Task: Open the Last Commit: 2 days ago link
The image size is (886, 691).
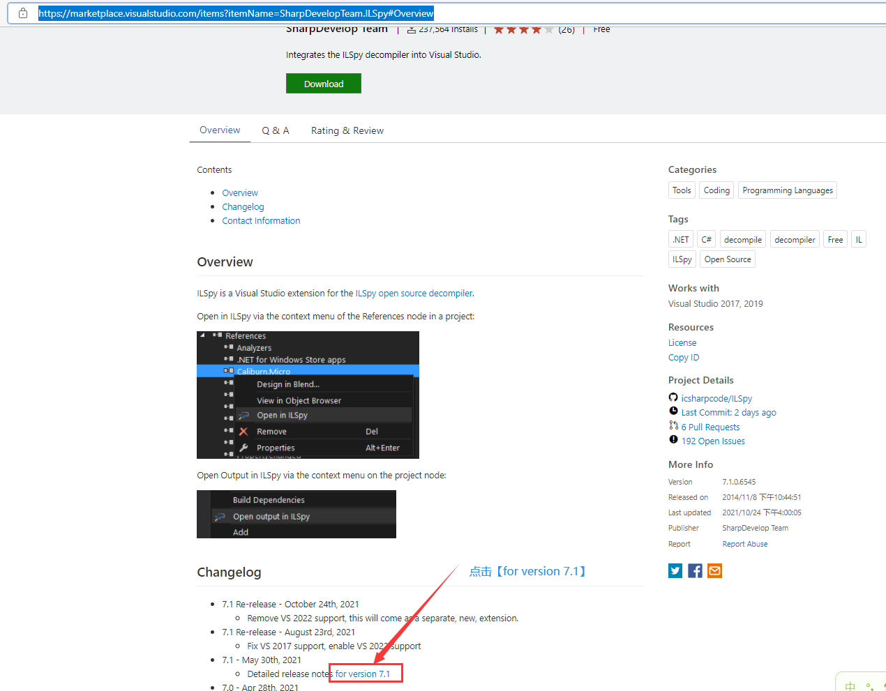Action: (728, 413)
